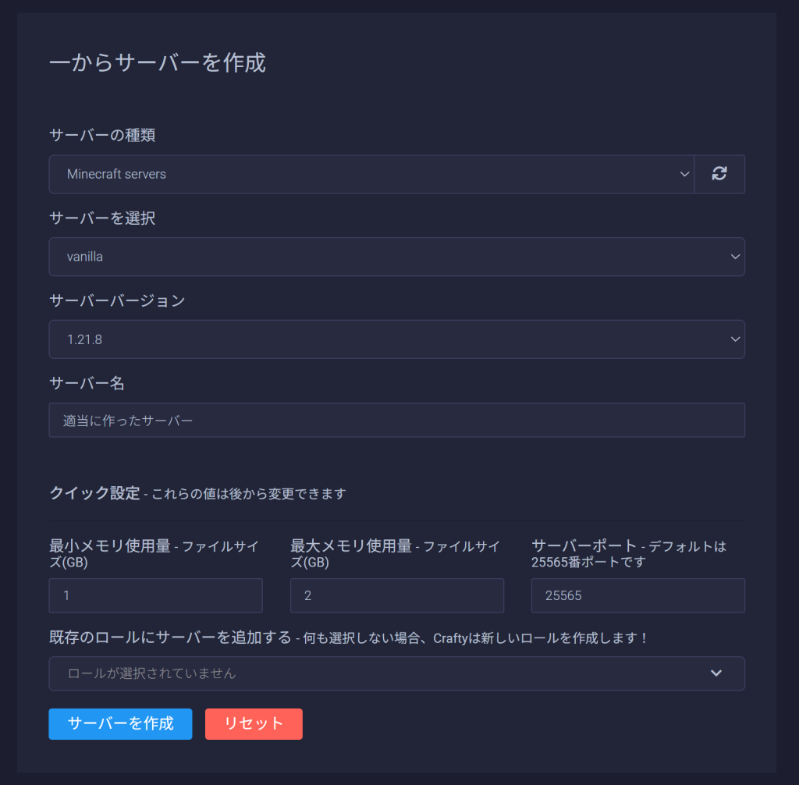
Task: Click the サーバーポート label text
Action: point(584,546)
